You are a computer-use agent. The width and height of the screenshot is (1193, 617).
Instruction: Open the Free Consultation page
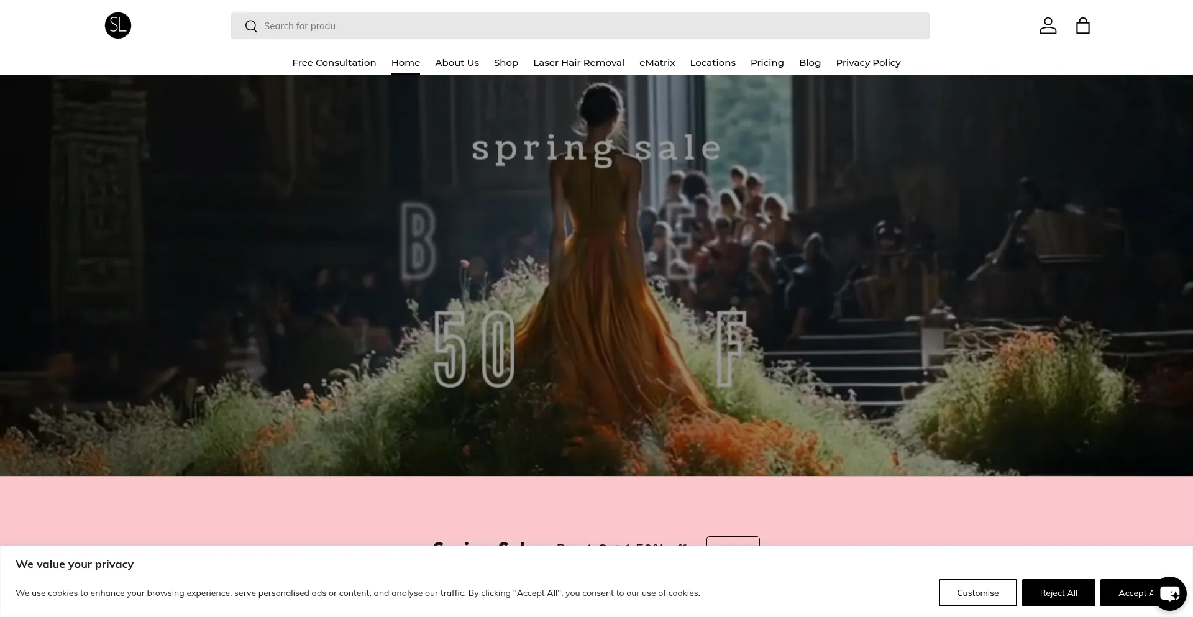[334, 63]
